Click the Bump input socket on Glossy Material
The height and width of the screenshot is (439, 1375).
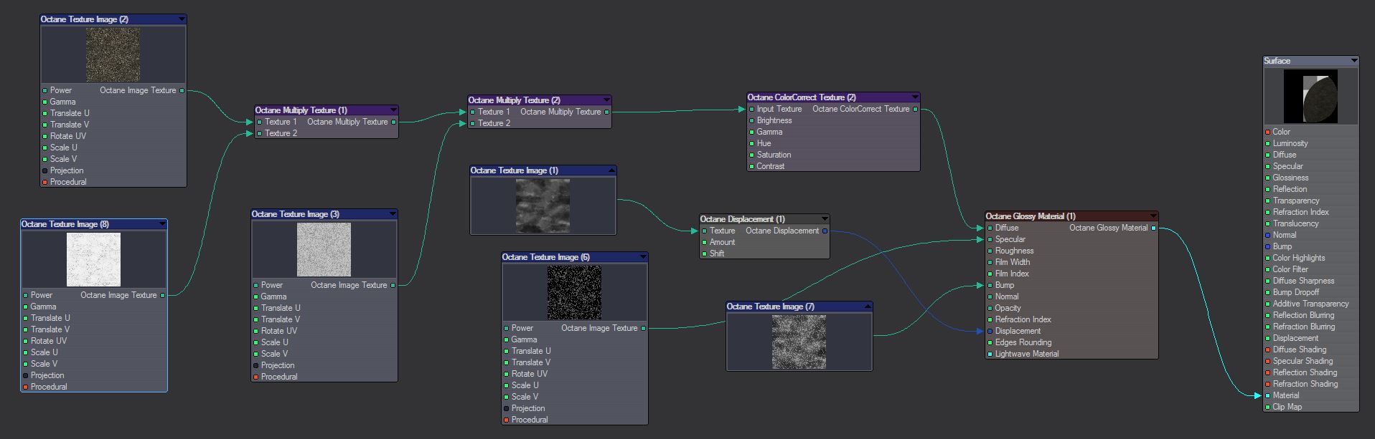click(x=990, y=285)
